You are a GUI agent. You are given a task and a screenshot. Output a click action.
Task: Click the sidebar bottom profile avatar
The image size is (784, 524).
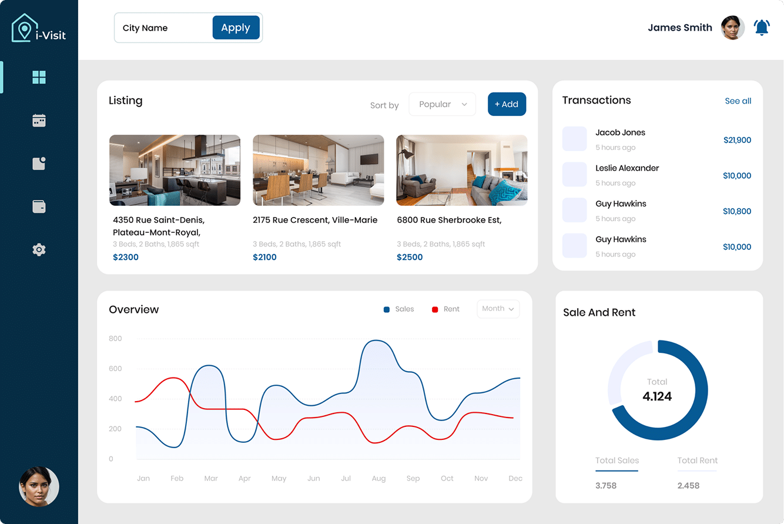[x=39, y=486]
